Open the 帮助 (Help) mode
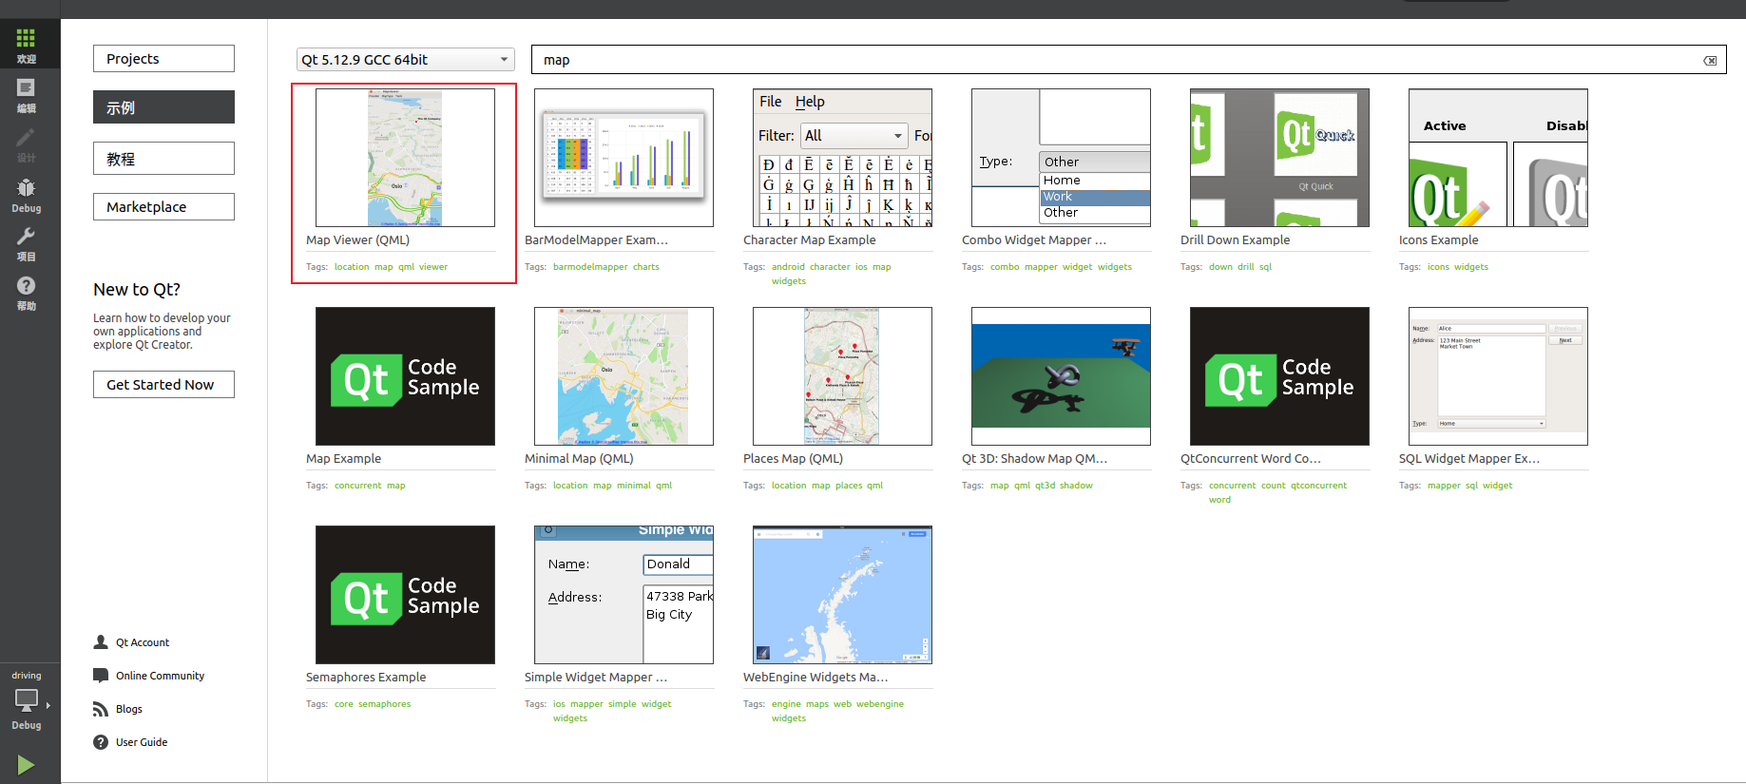This screenshot has height=784, width=1746. pos(26,293)
